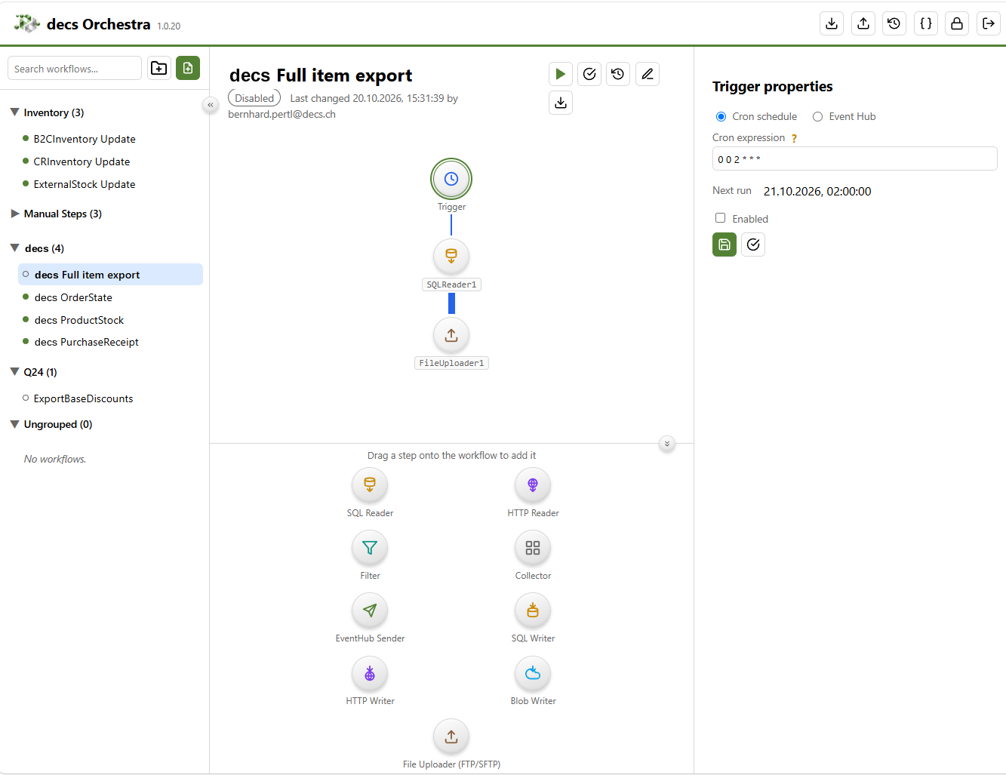Viewport: 1006px width, 775px height.
Task: Run the workflow with the play button
Action: [561, 74]
